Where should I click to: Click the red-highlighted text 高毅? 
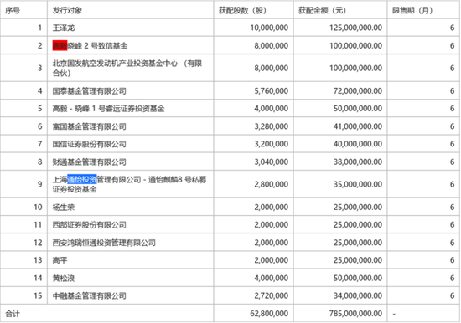[x=60, y=46]
